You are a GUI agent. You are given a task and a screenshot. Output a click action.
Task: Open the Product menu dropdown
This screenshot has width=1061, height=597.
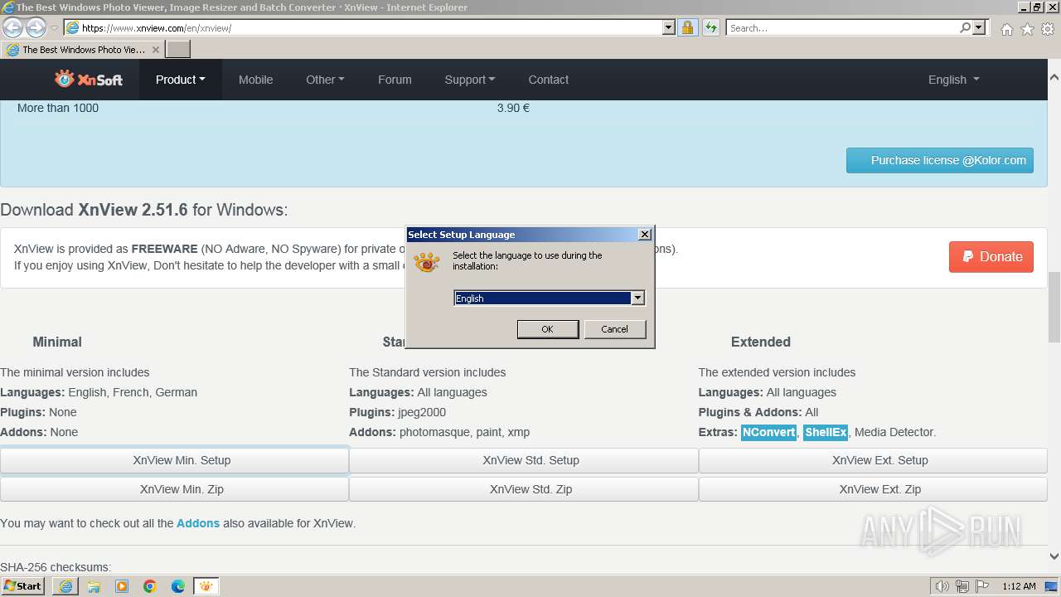pyautogui.click(x=180, y=80)
